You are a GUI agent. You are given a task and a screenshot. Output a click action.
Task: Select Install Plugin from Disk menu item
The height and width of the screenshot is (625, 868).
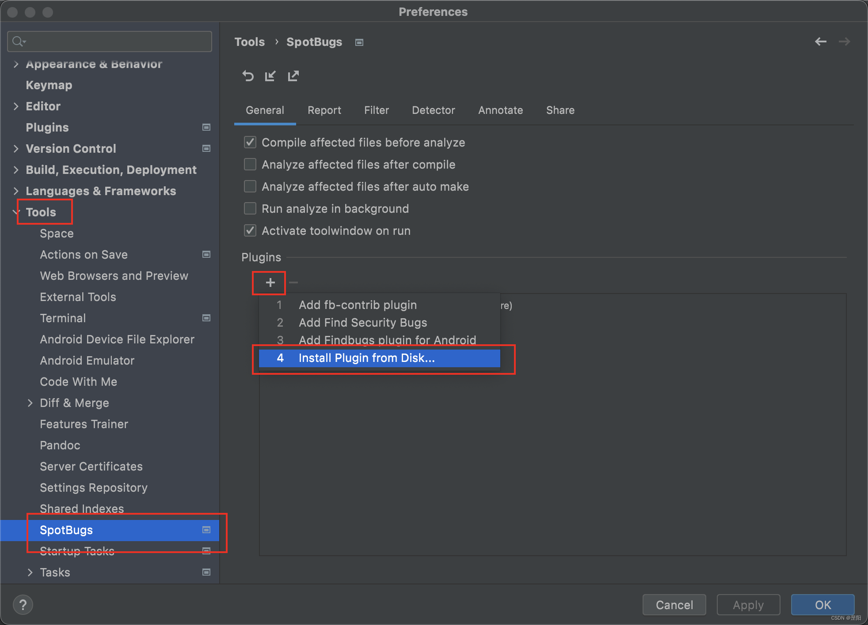click(x=366, y=358)
